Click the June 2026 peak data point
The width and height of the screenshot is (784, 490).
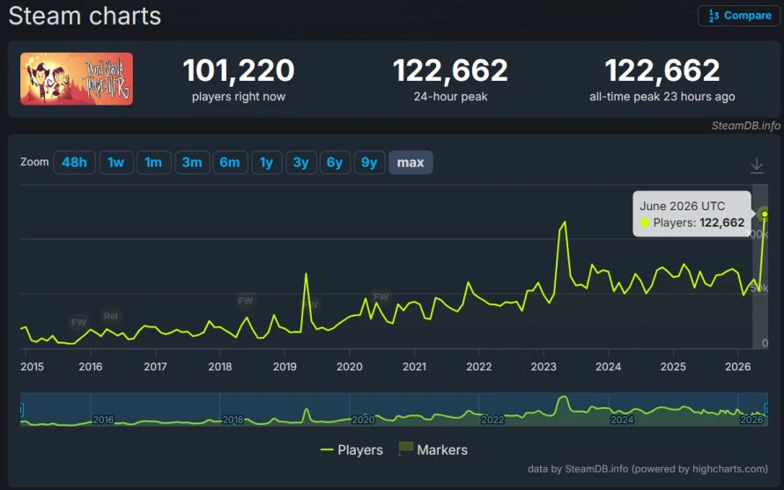point(765,214)
